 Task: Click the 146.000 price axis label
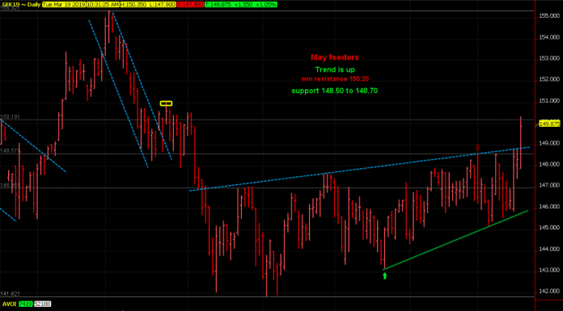pos(550,207)
